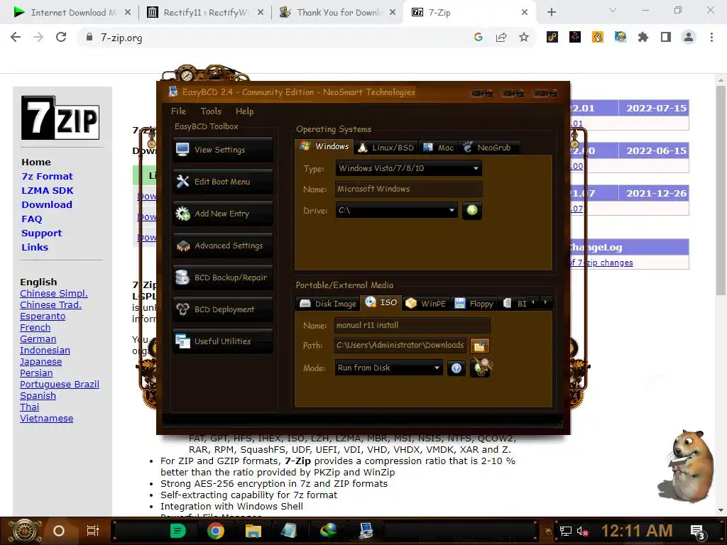Open EasyBCD Tools menu

[211, 111]
